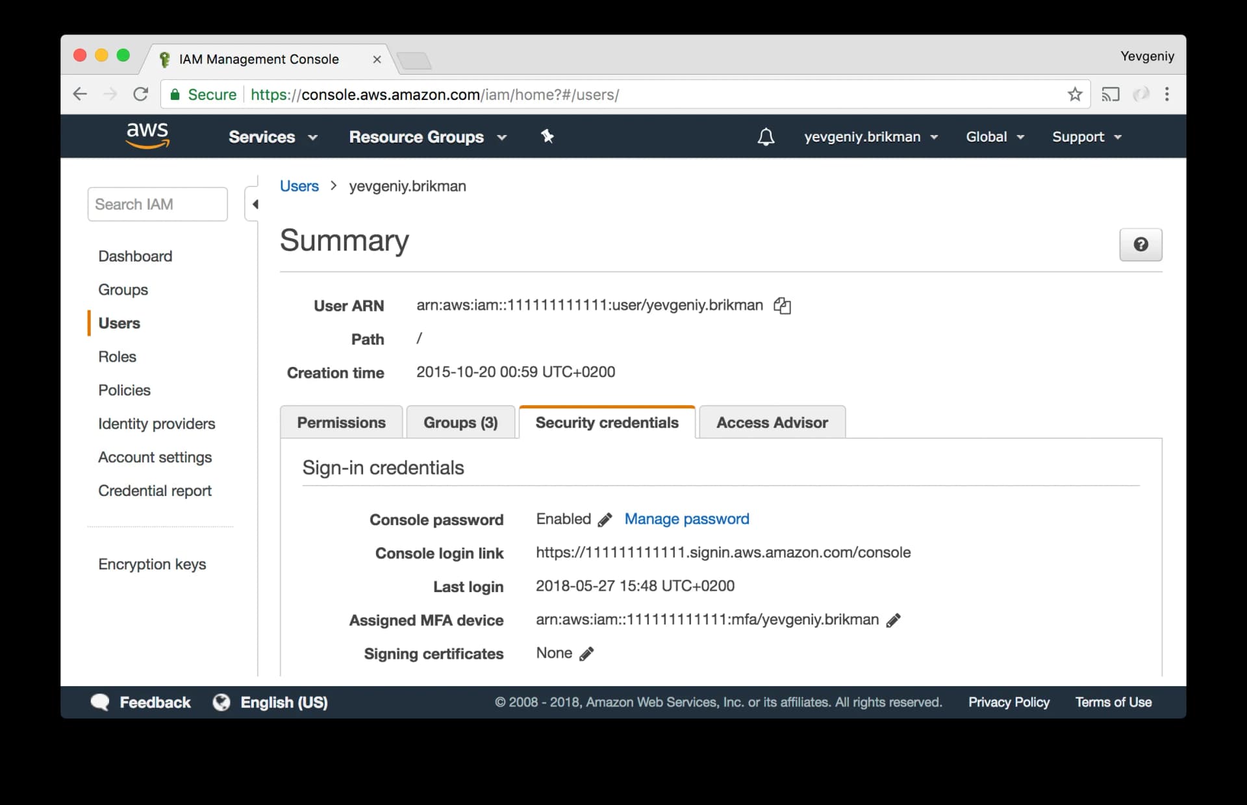
Task: Open Policies in the sidebar
Action: click(x=124, y=390)
